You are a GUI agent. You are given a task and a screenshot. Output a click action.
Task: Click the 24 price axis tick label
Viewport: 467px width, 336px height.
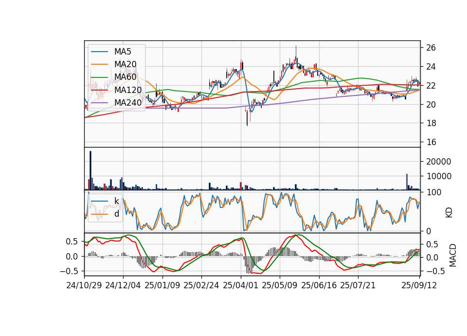[431, 67]
